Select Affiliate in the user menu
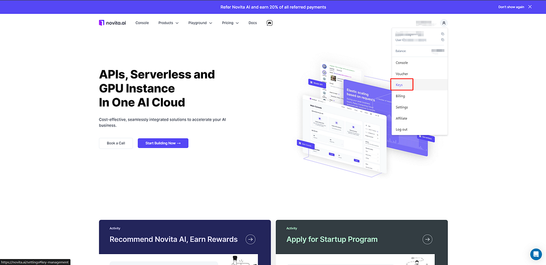The width and height of the screenshot is (546, 265). [419, 119]
